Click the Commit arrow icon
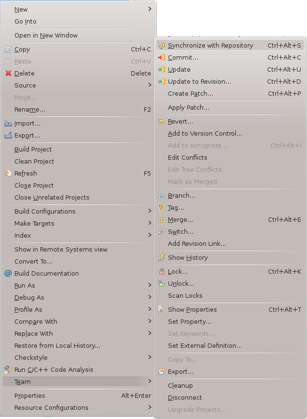 (x=162, y=58)
